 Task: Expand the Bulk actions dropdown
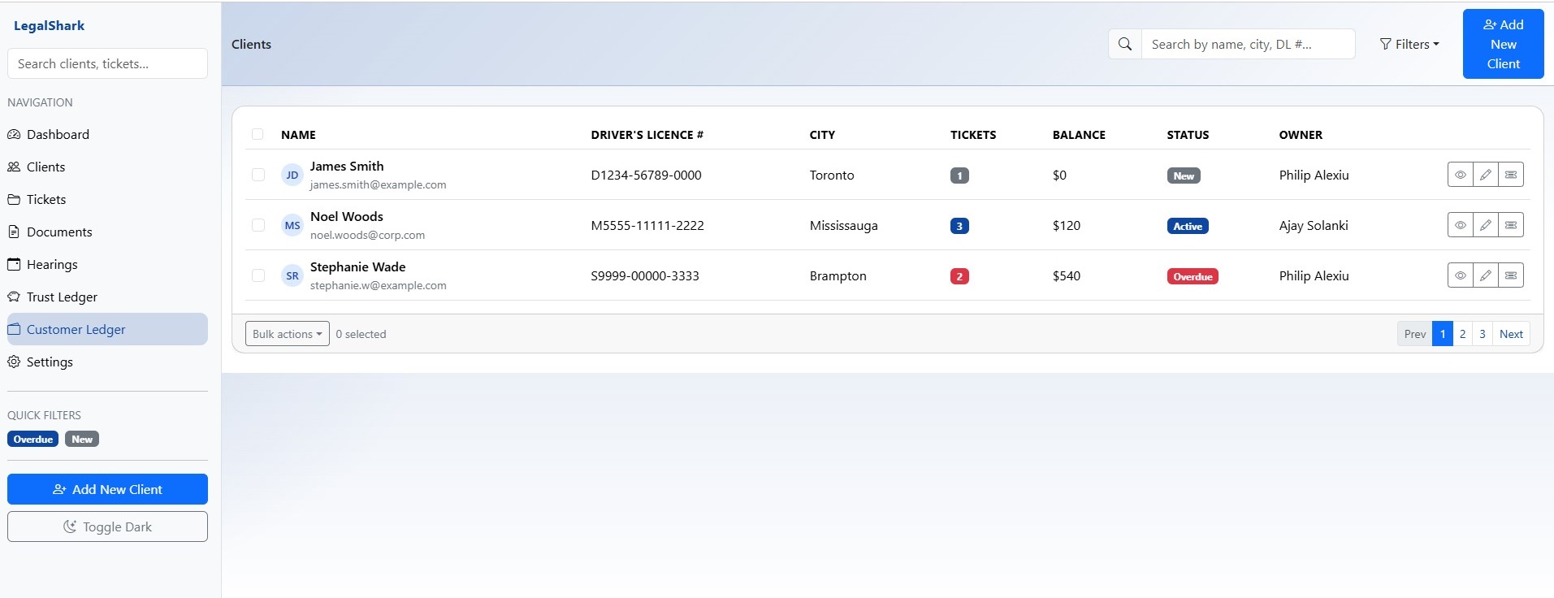coord(287,334)
